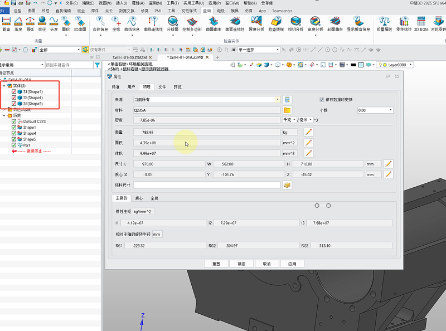Screen dimensions: 446x331
Task: Toggle the Default CSYS checkbox in history
Action: tap(14, 121)
